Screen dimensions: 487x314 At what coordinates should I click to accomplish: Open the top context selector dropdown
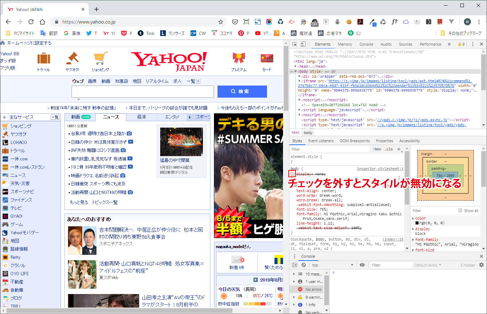pos(332,265)
